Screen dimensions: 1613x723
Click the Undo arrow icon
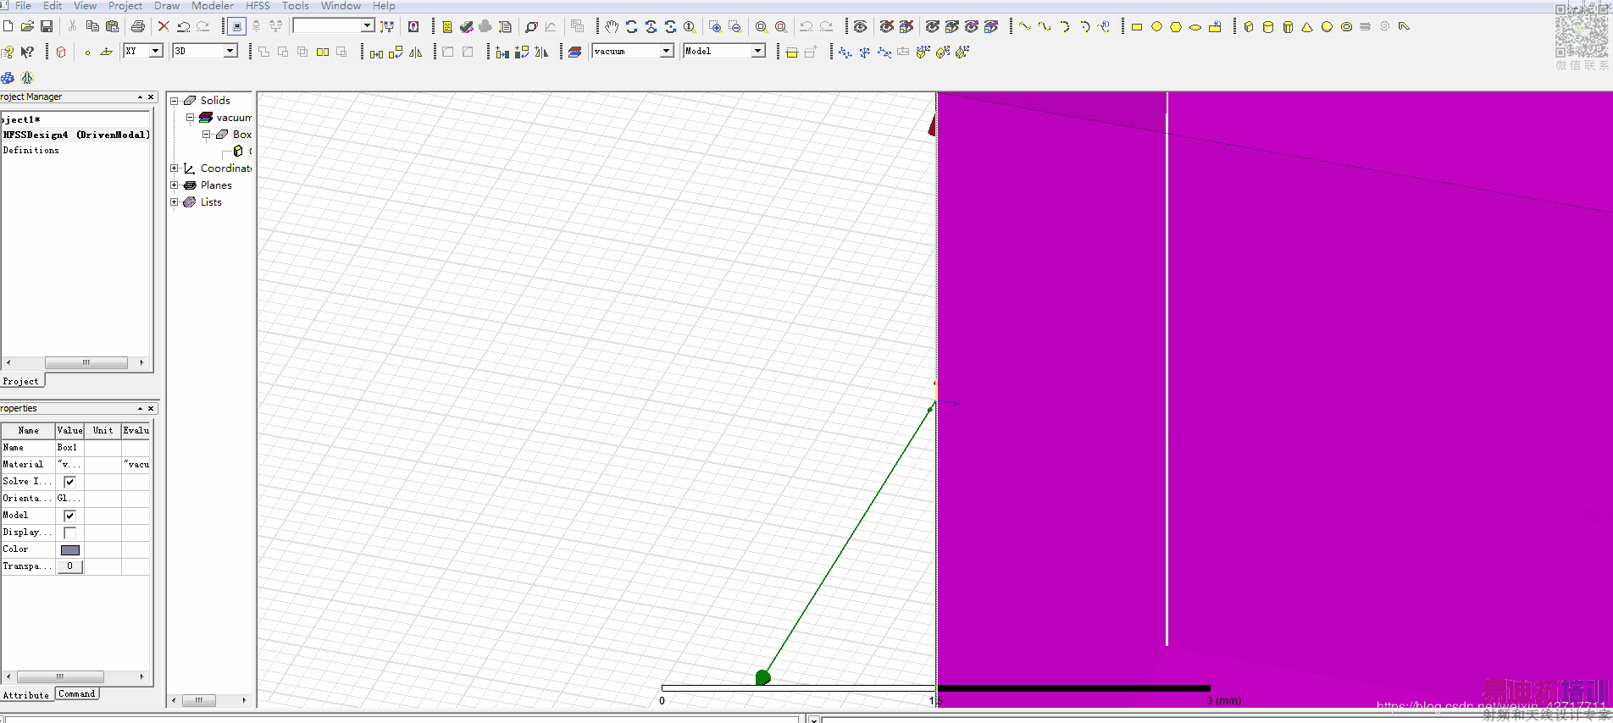point(183,27)
